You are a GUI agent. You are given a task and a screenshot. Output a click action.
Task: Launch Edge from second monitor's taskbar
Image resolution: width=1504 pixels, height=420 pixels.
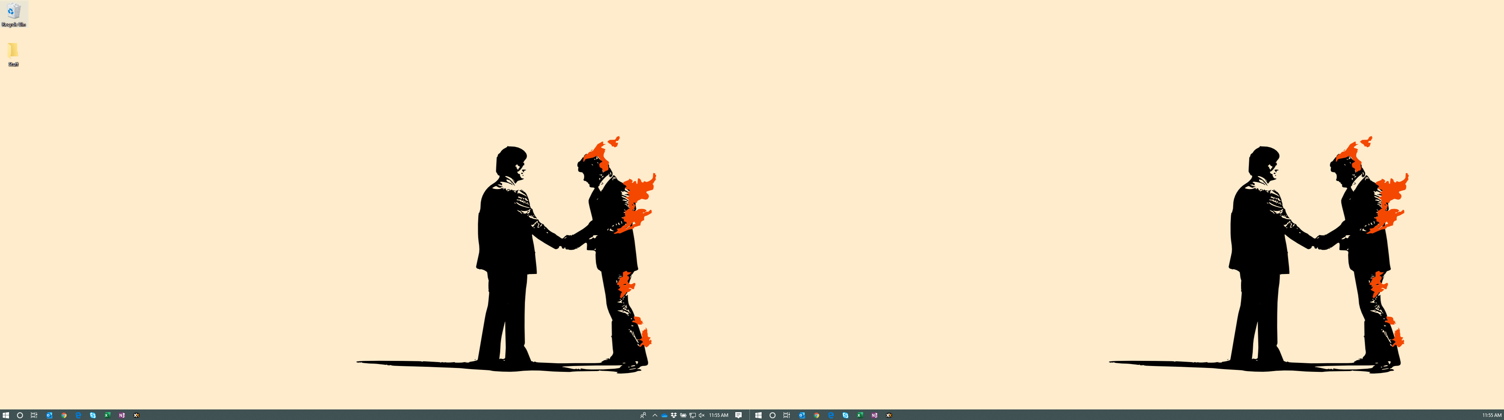[x=831, y=415]
